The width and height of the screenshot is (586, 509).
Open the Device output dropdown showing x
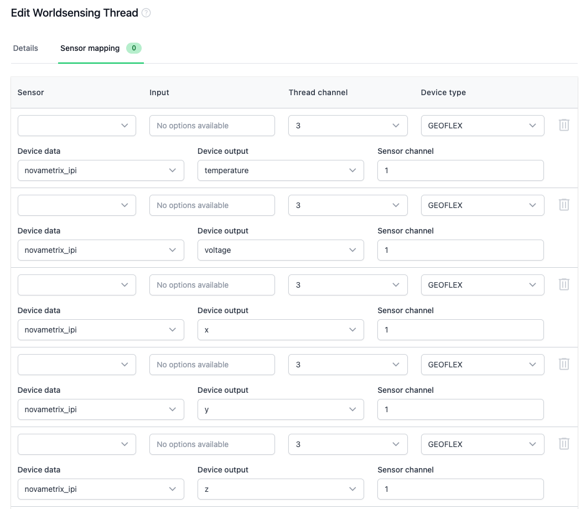280,329
